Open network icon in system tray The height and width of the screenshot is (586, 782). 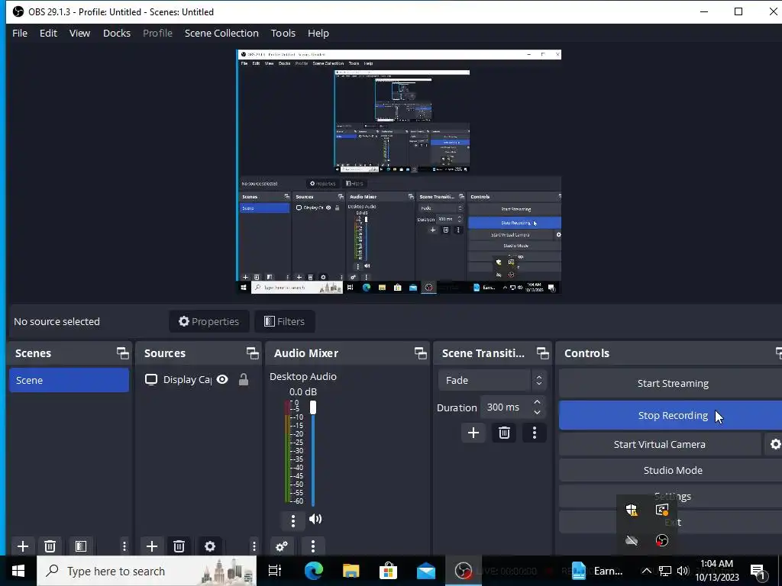click(x=665, y=571)
